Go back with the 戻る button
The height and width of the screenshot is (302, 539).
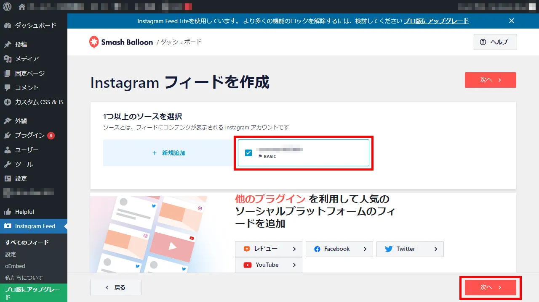[115, 287]
